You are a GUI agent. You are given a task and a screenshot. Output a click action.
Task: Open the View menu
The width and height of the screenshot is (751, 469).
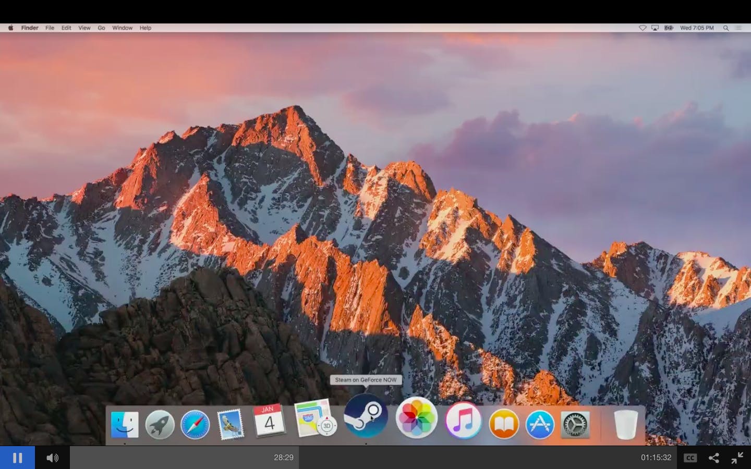point(84,28)
